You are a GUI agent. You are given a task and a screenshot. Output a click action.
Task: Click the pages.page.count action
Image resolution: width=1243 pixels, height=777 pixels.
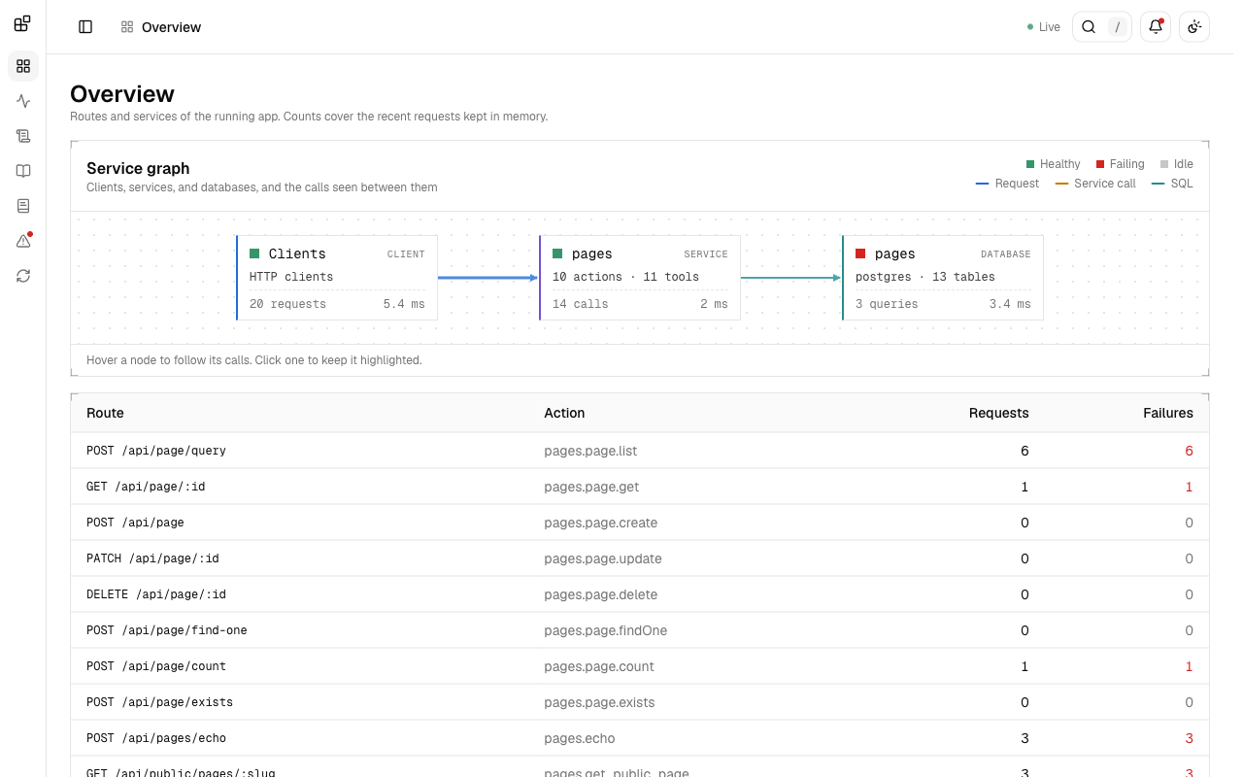(x=599, y=666)
